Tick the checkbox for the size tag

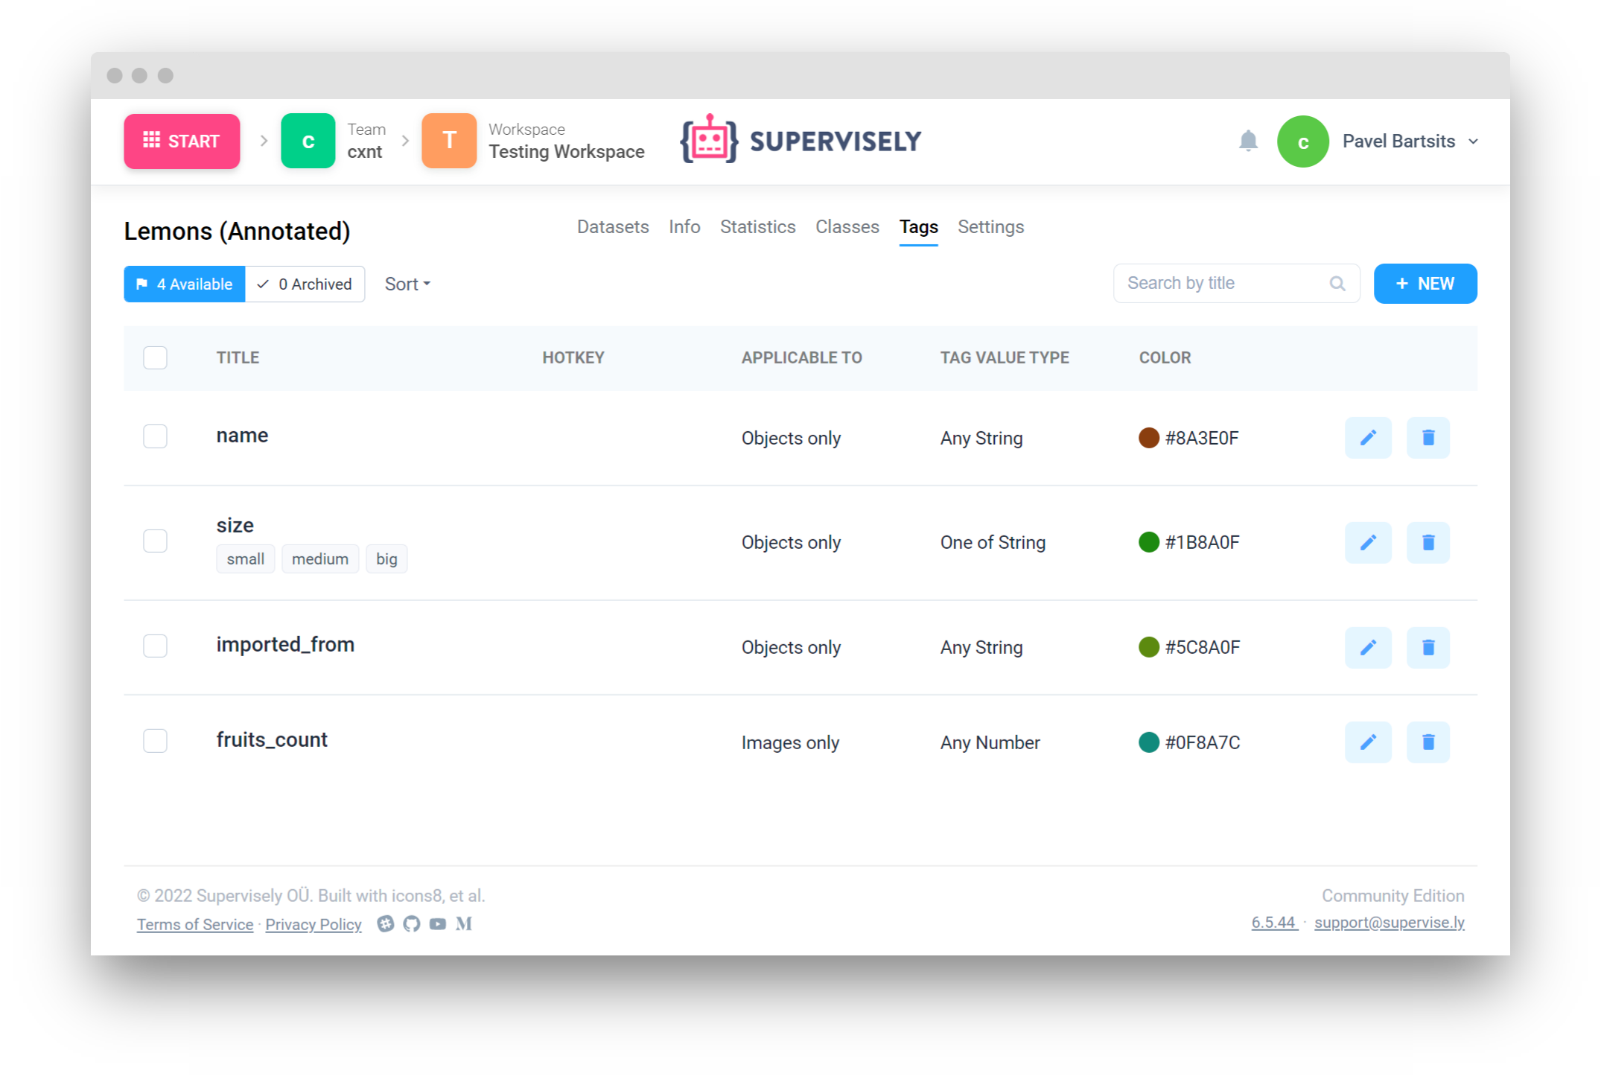pos(156,541)
